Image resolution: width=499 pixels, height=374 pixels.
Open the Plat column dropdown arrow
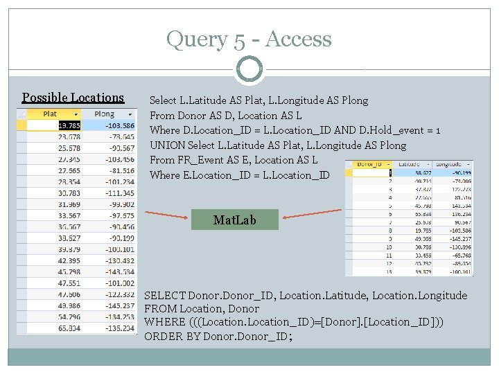click(x=76, y=114)
